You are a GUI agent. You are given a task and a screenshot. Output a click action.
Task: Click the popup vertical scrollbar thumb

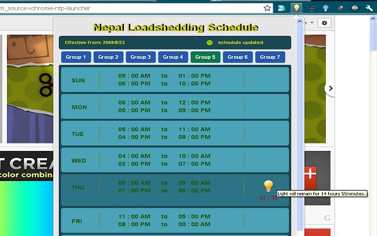click(x=300, y=127)
